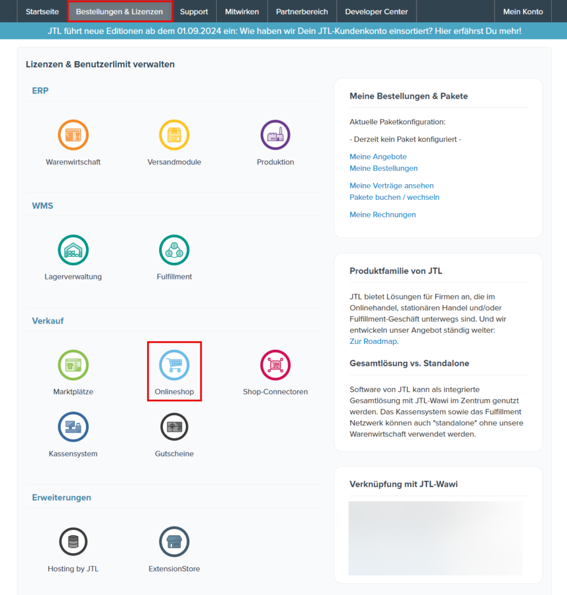Open the ExtensionStore icon
The height and width of the screenshot is (595, 567).
[174, 542]
